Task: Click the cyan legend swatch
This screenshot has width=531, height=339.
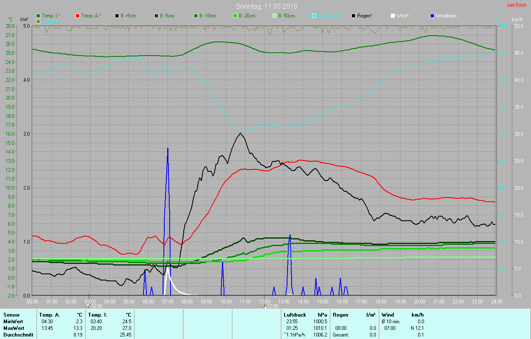Action: click(314, 16)
